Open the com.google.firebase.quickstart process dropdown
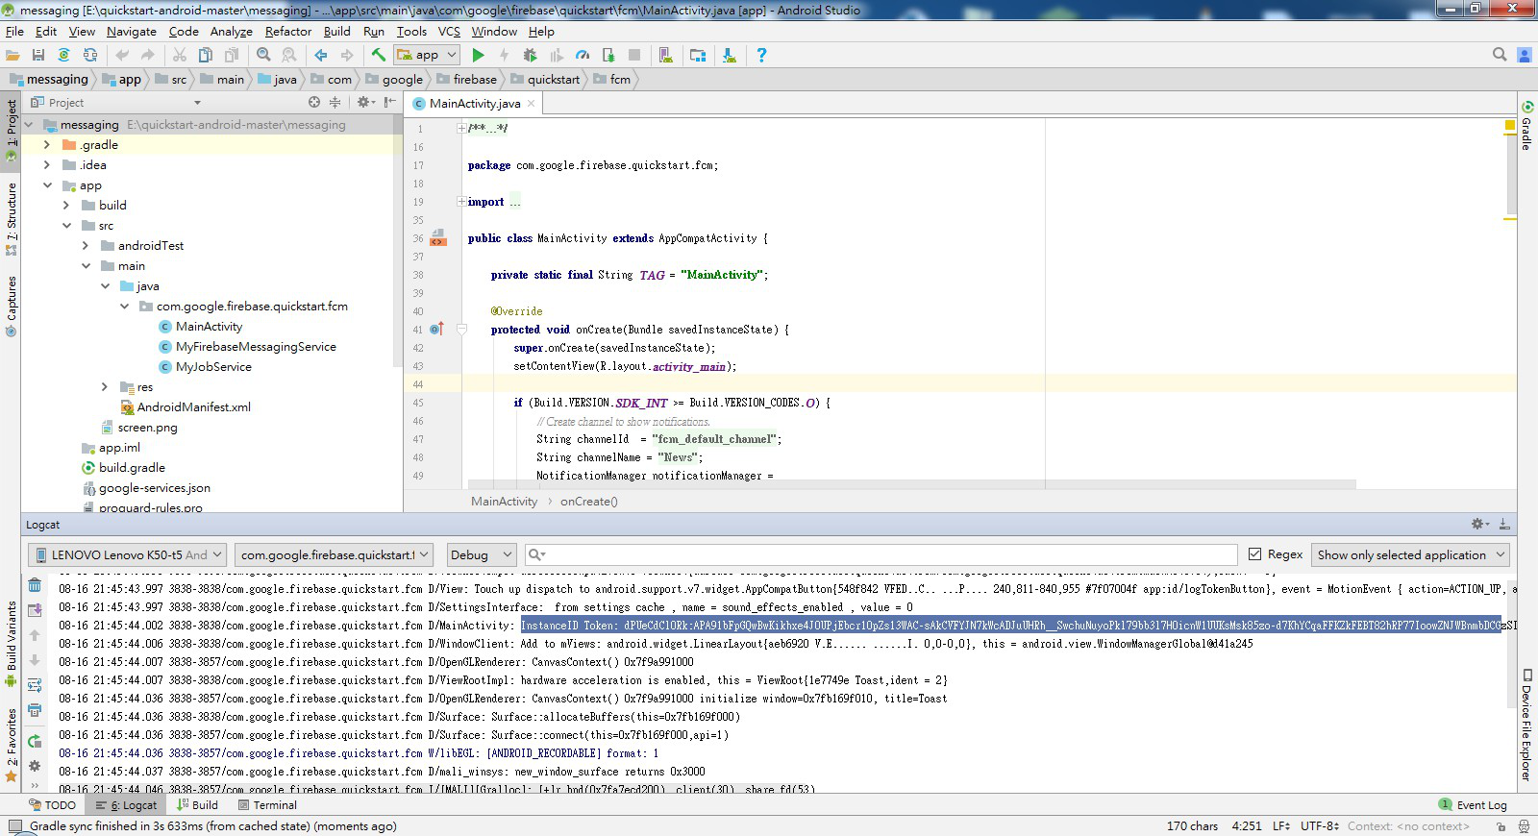 click(334, 554)
